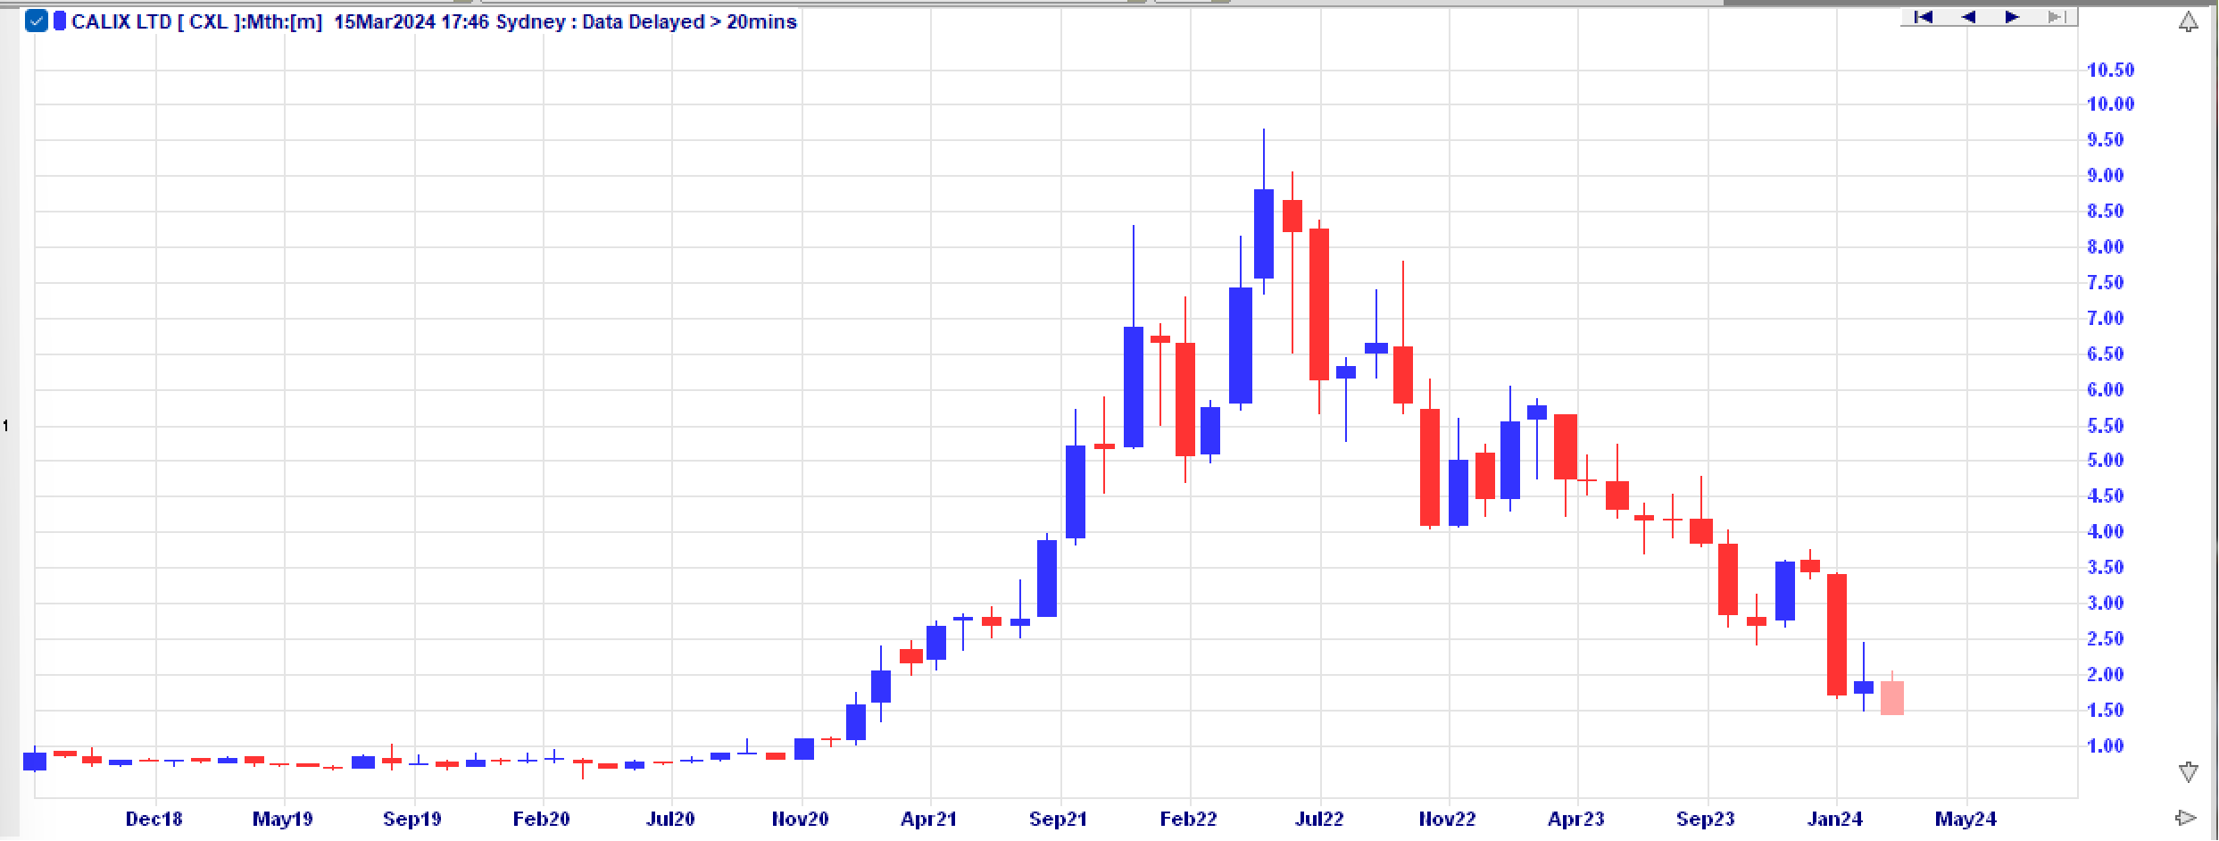This screenshot has width=2219, height=841.
Task: Click the 2.00 price axis label
Action: pyautogui.click(x=2105, y=674)
